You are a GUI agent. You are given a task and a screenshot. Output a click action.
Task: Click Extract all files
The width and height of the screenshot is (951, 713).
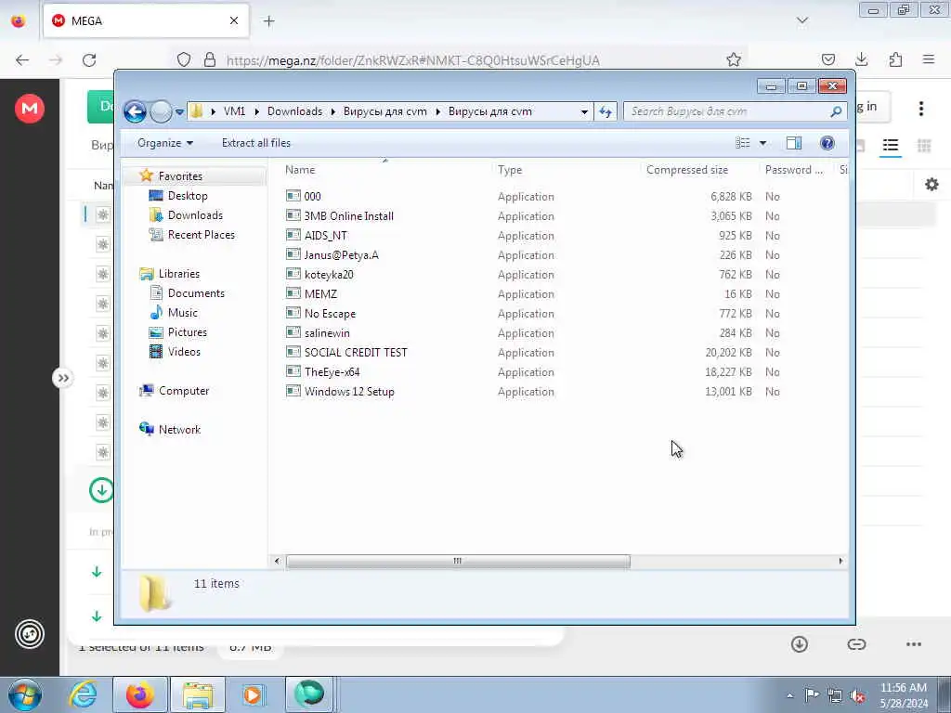[x=256, y=143]
